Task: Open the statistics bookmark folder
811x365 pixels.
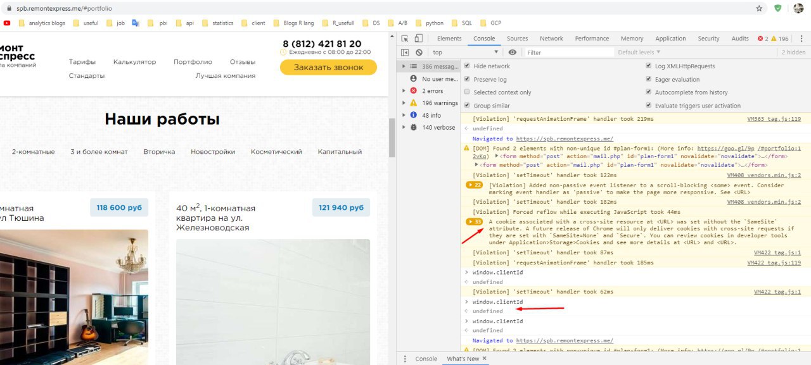Action: [217, 23]
